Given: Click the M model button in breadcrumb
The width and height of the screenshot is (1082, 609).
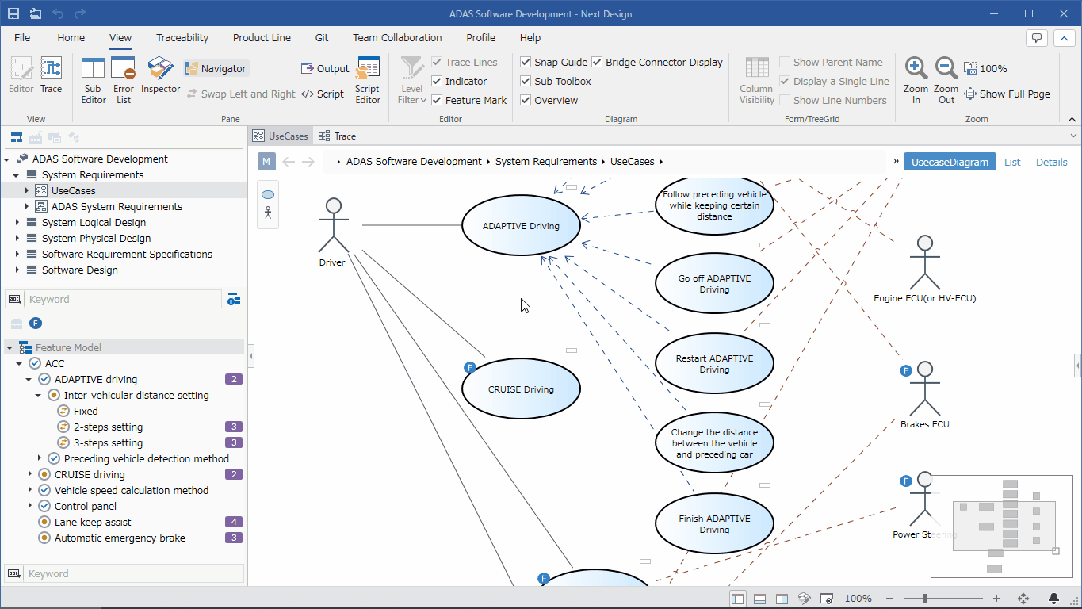Looking at the screenshot, I should [266, 162].
